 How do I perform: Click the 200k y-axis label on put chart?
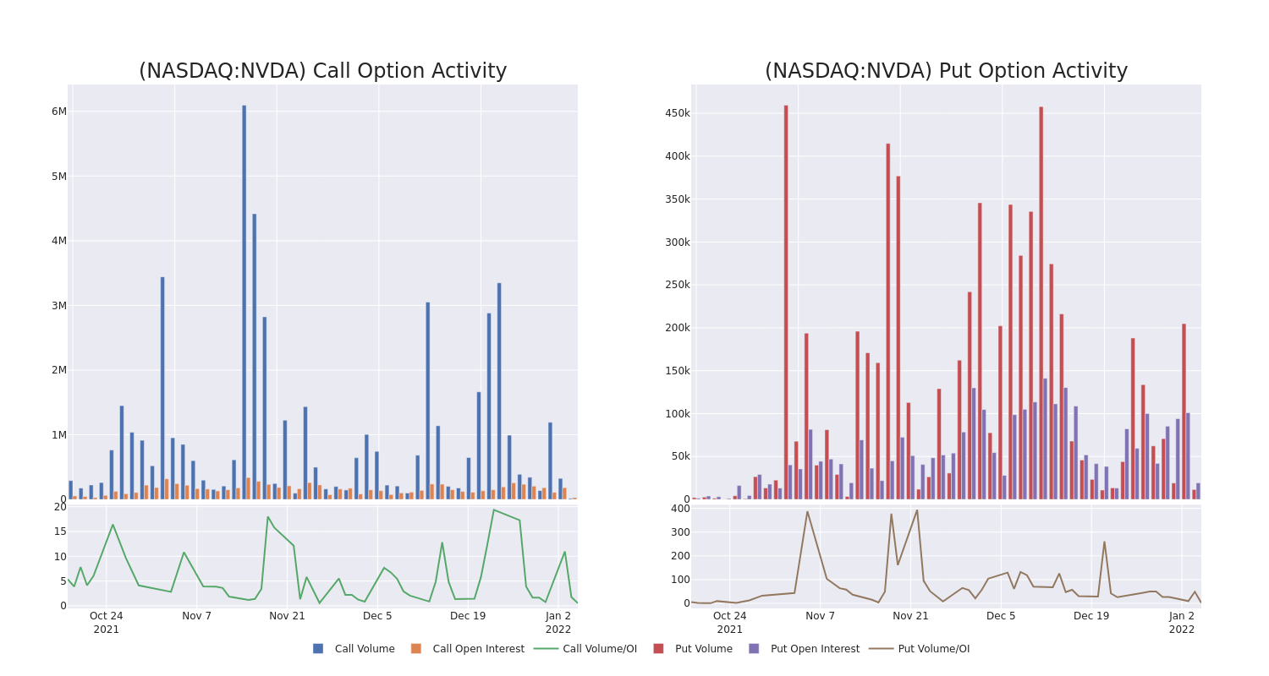678,328
